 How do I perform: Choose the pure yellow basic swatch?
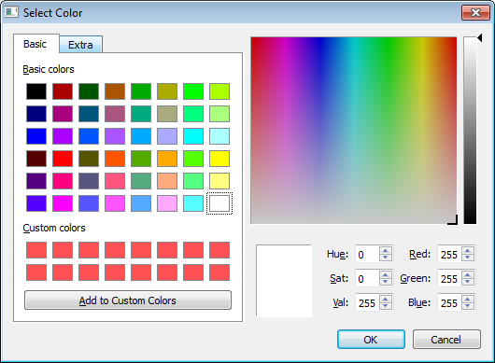(x=219, y=159)
